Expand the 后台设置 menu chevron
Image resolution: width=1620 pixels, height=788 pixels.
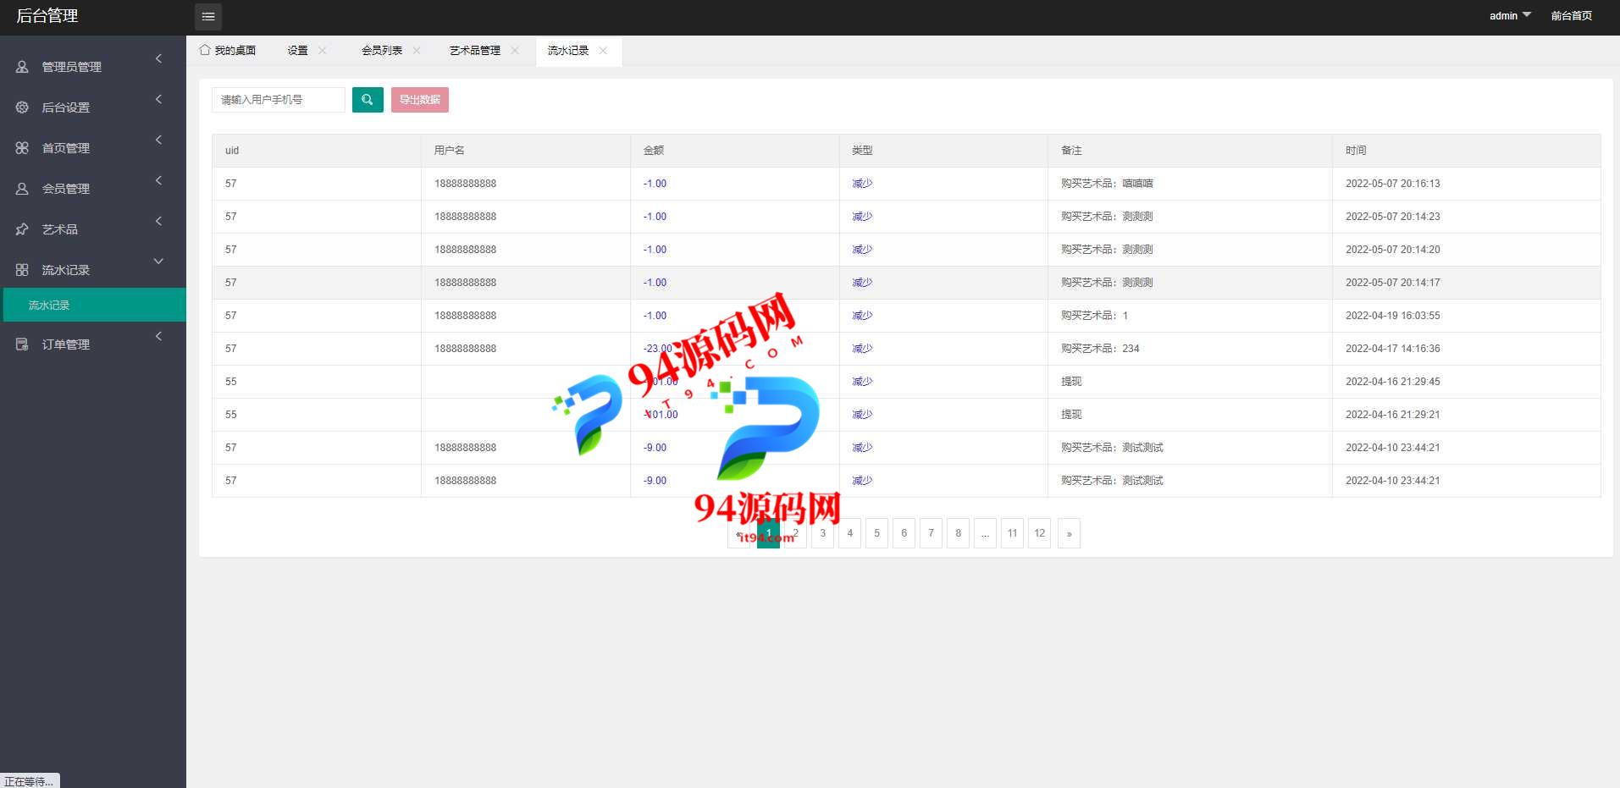[158, 99]
